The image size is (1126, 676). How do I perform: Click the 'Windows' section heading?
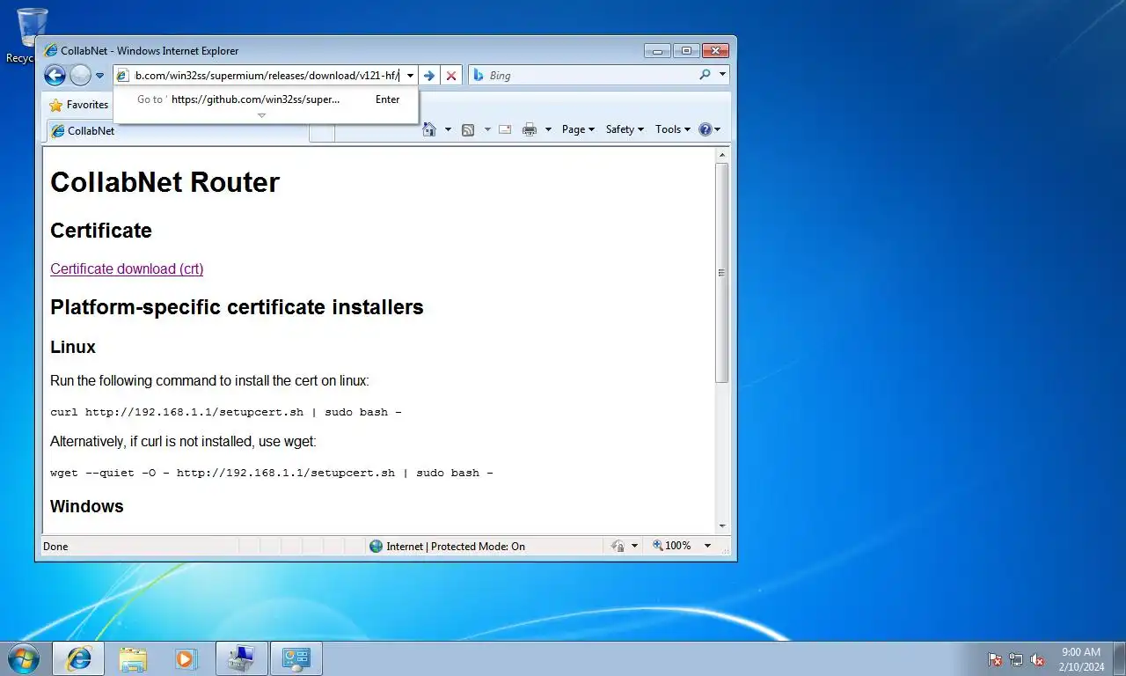click(87, 506)
